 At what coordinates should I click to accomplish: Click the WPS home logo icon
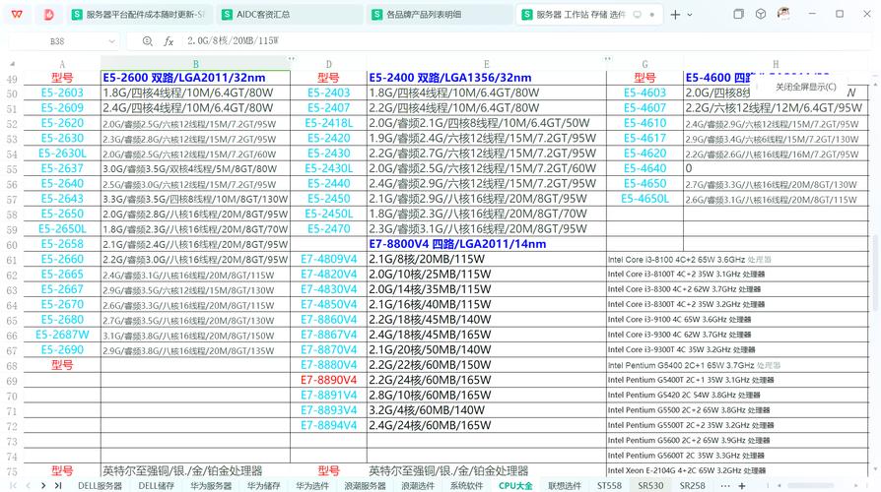pos(17,15)
